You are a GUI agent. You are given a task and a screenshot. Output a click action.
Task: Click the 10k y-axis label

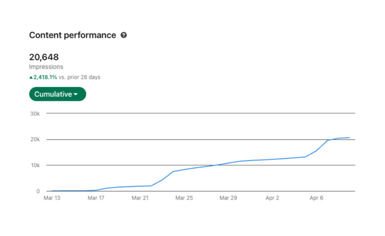click(35, 165)
